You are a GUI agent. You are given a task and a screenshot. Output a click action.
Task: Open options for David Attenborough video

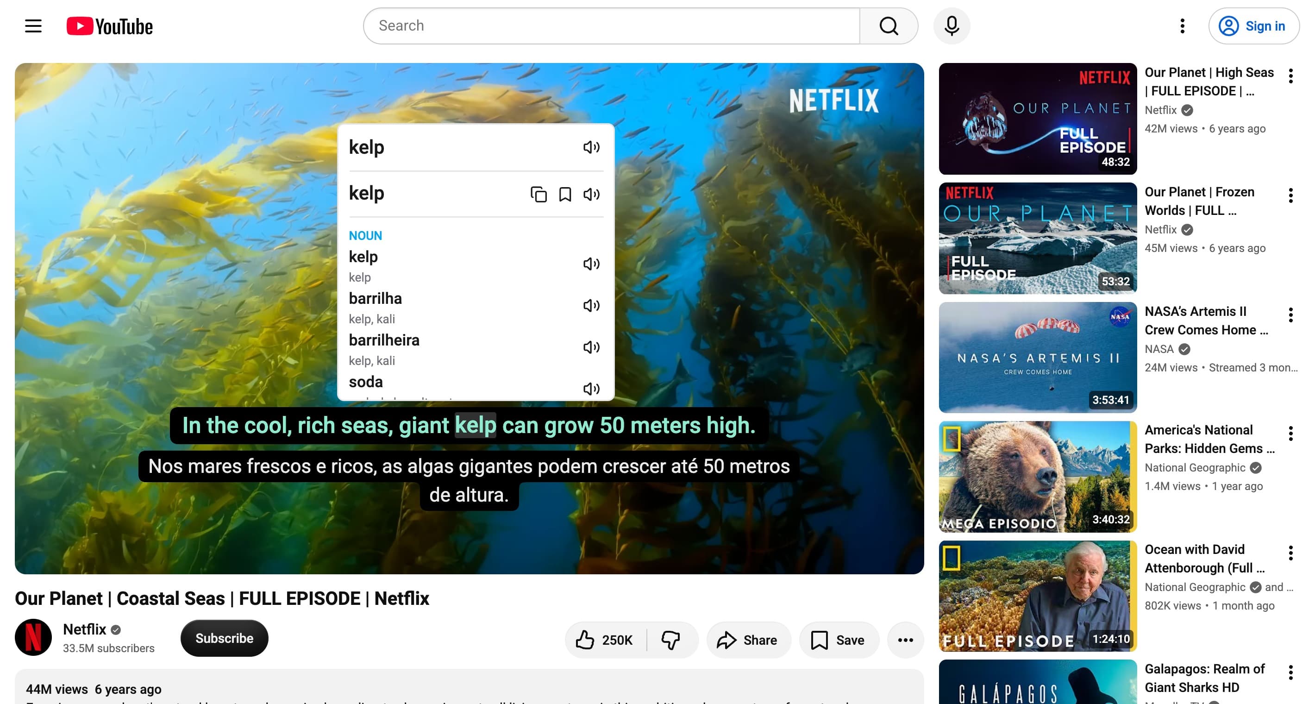click(x=1290, y=553)
